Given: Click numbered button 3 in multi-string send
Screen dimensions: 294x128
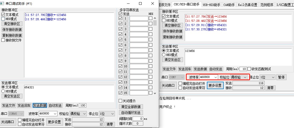Looking at the screenshot, I should click(x=125, y=29).
